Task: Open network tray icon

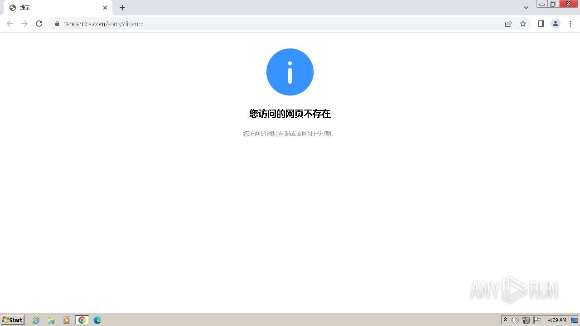Action: click(526, 320)
